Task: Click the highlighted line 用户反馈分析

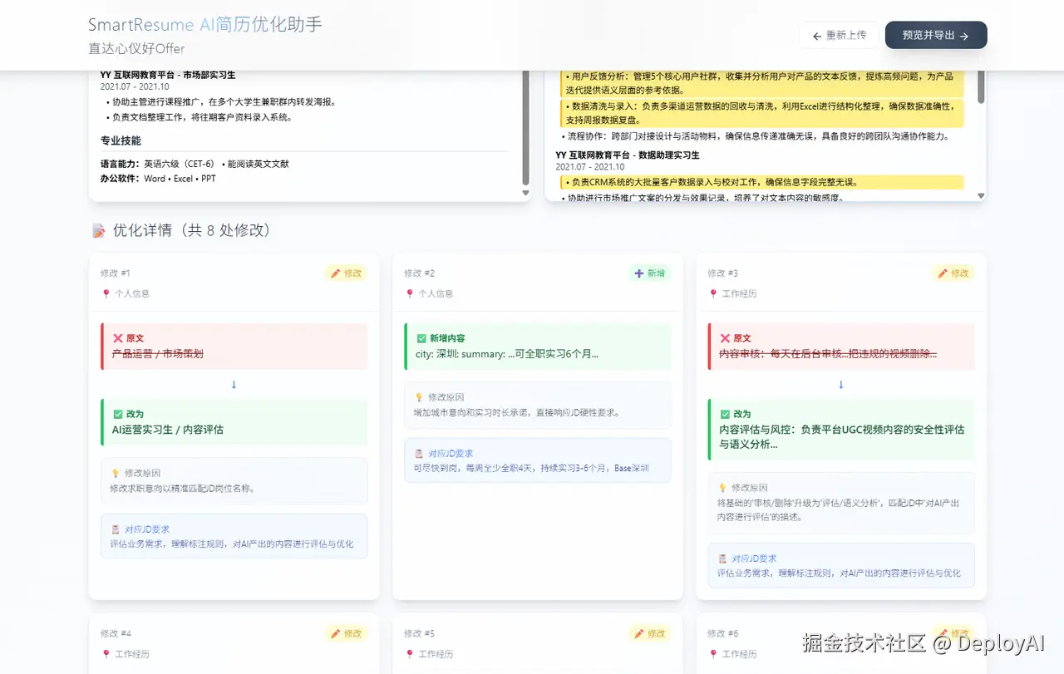Action: (x=762, y=83)
